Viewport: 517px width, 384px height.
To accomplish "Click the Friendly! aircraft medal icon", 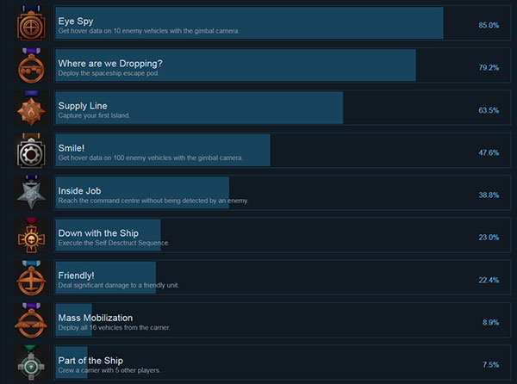I will click(31, 277).
